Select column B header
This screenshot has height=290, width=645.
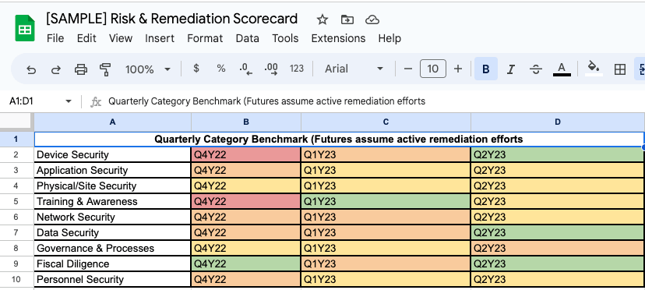coord(246,122)
